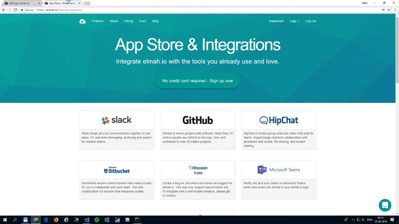399x224 pixels.
Task: Open Visual Studio from the taskbar
Action: [87, 220]
